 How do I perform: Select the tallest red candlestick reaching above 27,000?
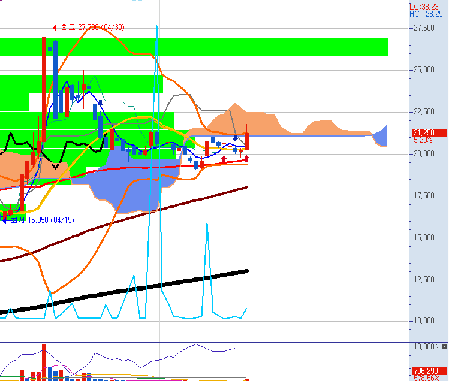[x=44, y=89]
